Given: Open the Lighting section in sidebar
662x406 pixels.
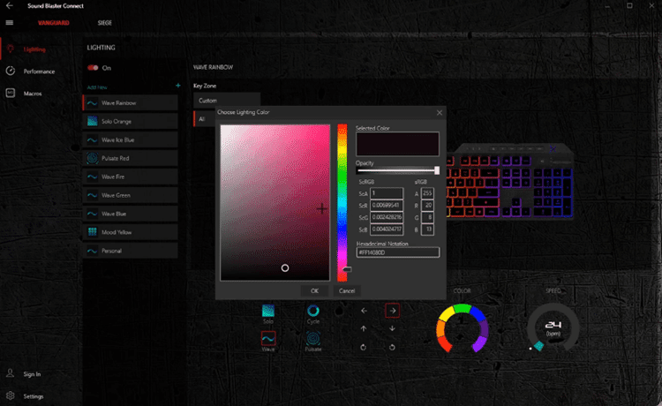Looking at the screenshot, I should 34,49.
